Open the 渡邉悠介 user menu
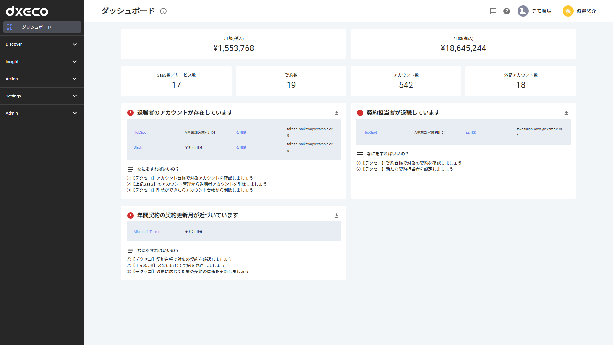Viewport: 613px width, 345px height. coord(586,11)
